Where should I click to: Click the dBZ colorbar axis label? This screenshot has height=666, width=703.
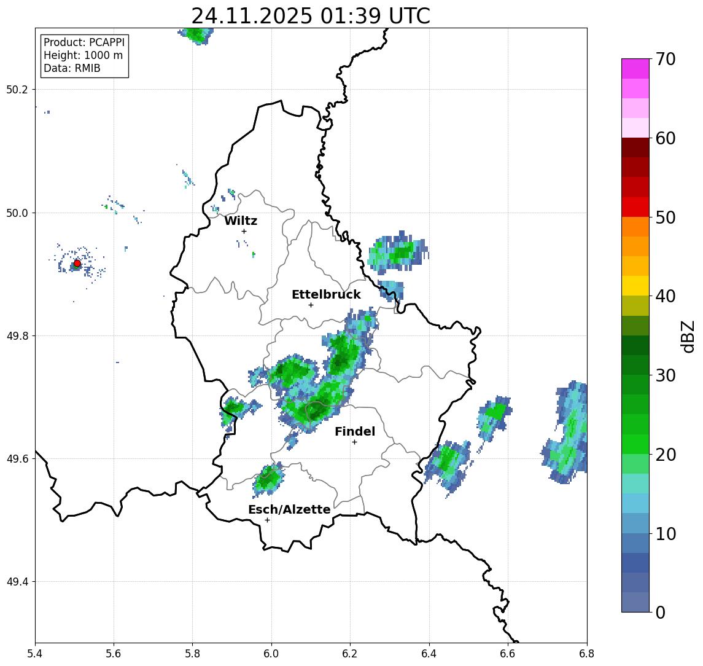click(687, 336)
